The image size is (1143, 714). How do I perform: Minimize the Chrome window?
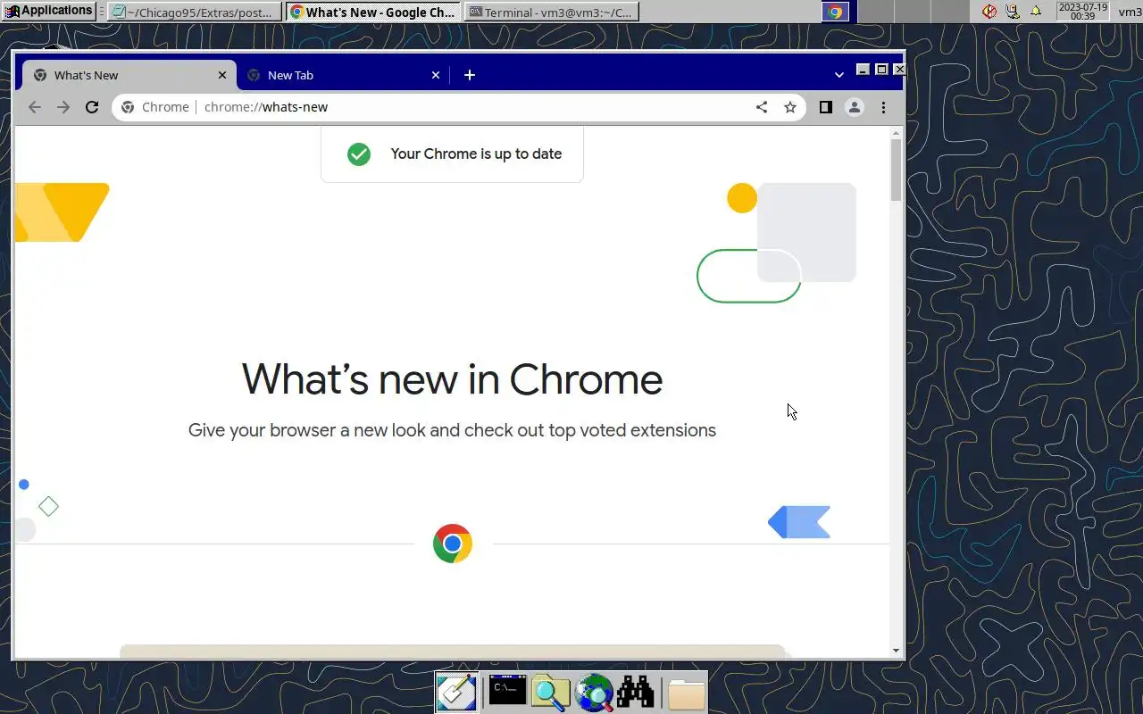pyautogui.click(x=863, y=70)
